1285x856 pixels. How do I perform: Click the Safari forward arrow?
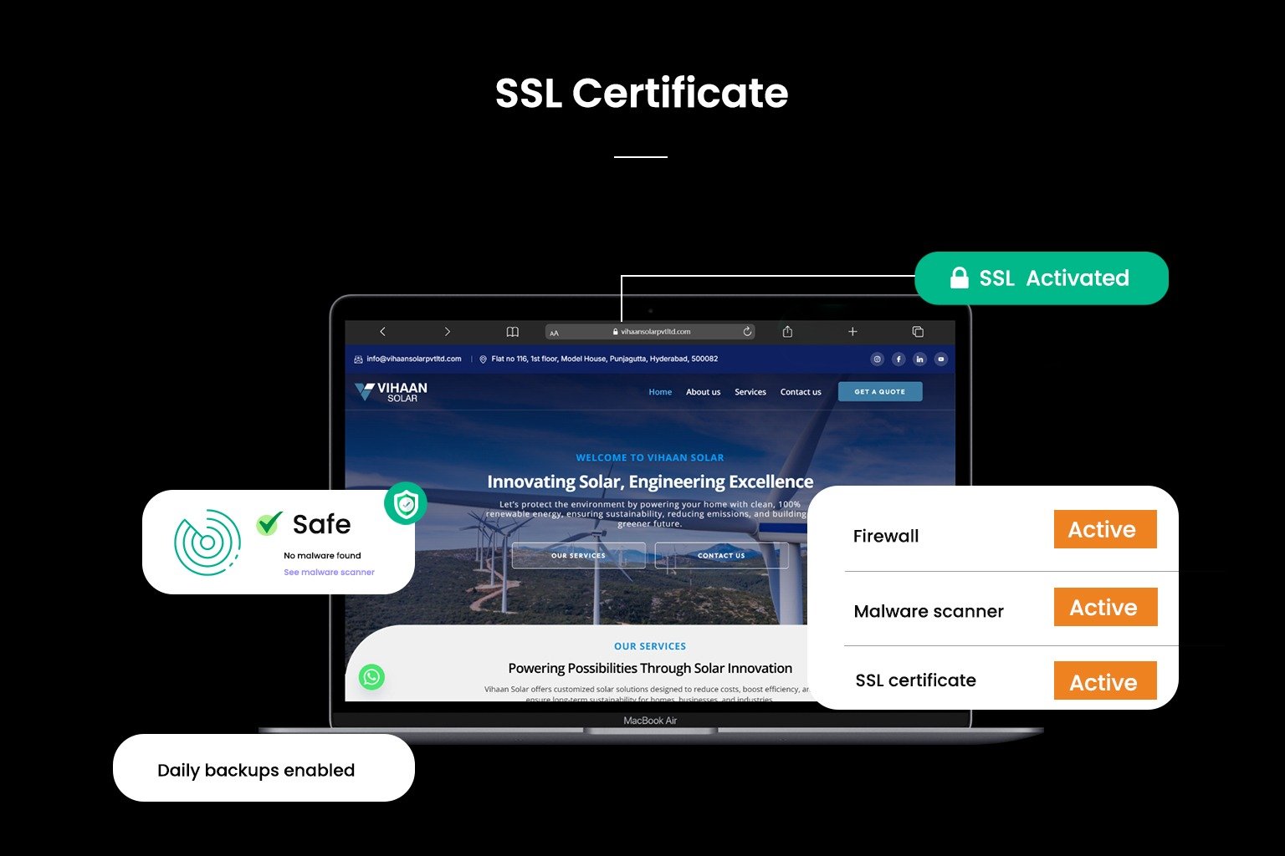pyautogui.click(x=447, y=332)
